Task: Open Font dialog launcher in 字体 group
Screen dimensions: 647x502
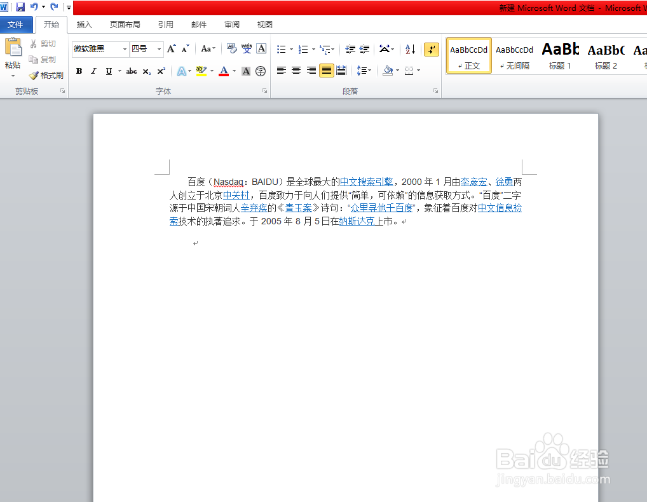Action: click(x=265, y=91)
